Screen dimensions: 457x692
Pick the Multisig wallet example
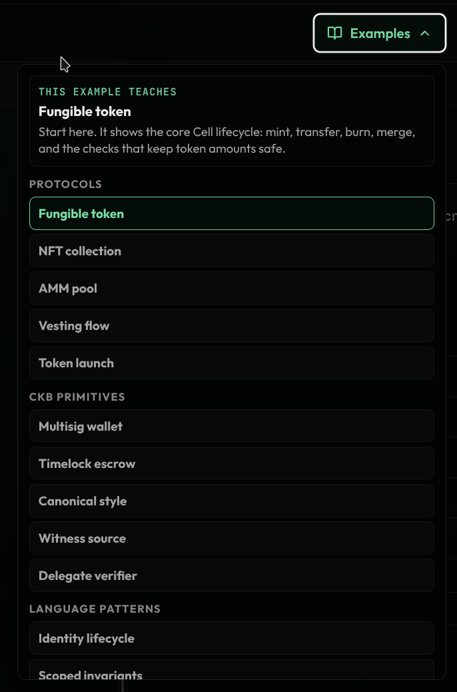coord(232,426)
